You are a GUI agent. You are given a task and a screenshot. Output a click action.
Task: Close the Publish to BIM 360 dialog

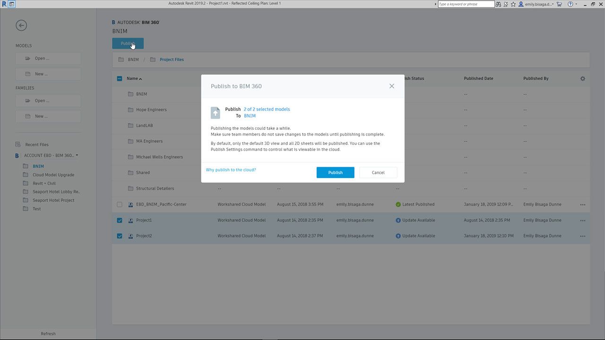(391, 86)
